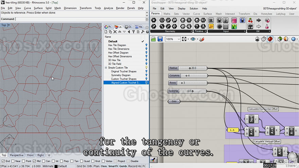Disable the Mid object snap checkbox
Viewport: 299px width, 168px height.
pyautogui.click(x=34, y=161)
